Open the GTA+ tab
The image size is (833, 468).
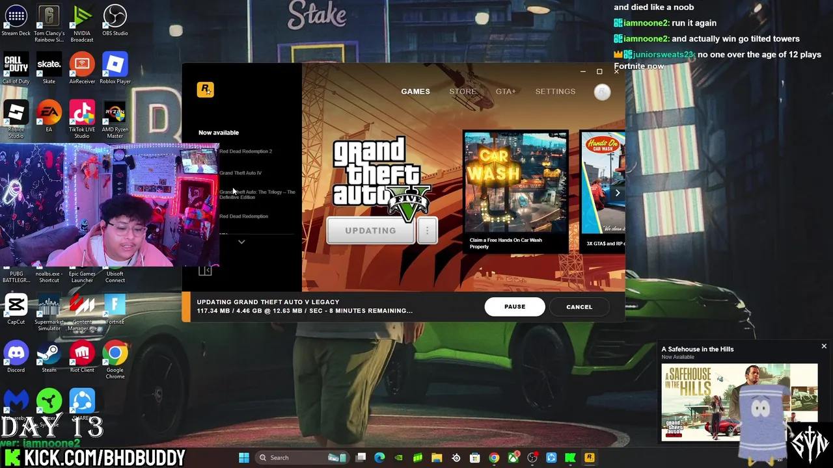(x=506, y=92)
